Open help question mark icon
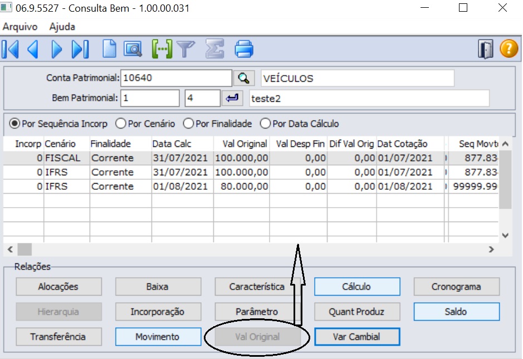Viewport: 523px width, 359px height. click(x=509, y=49)
